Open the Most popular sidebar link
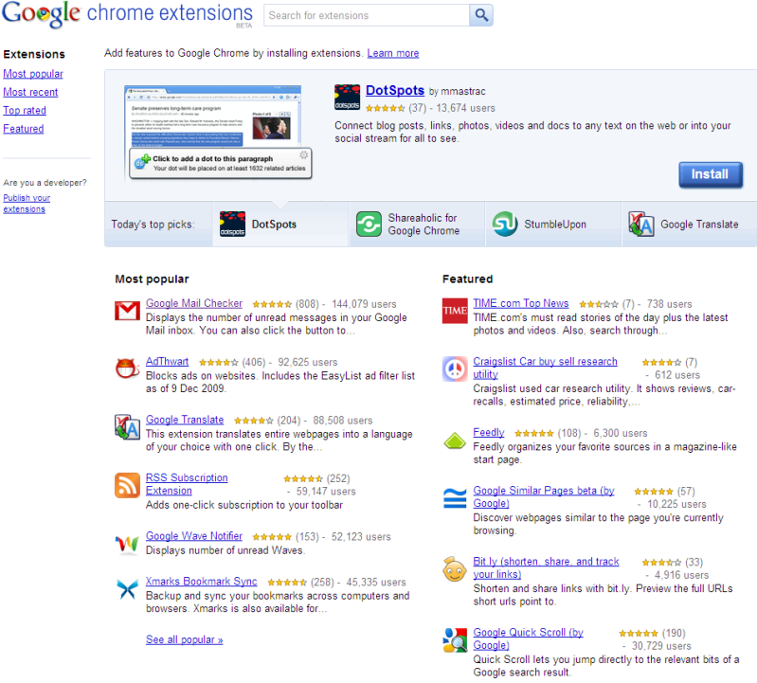Screen dimensions: 757x683 (x=33, y=74)
